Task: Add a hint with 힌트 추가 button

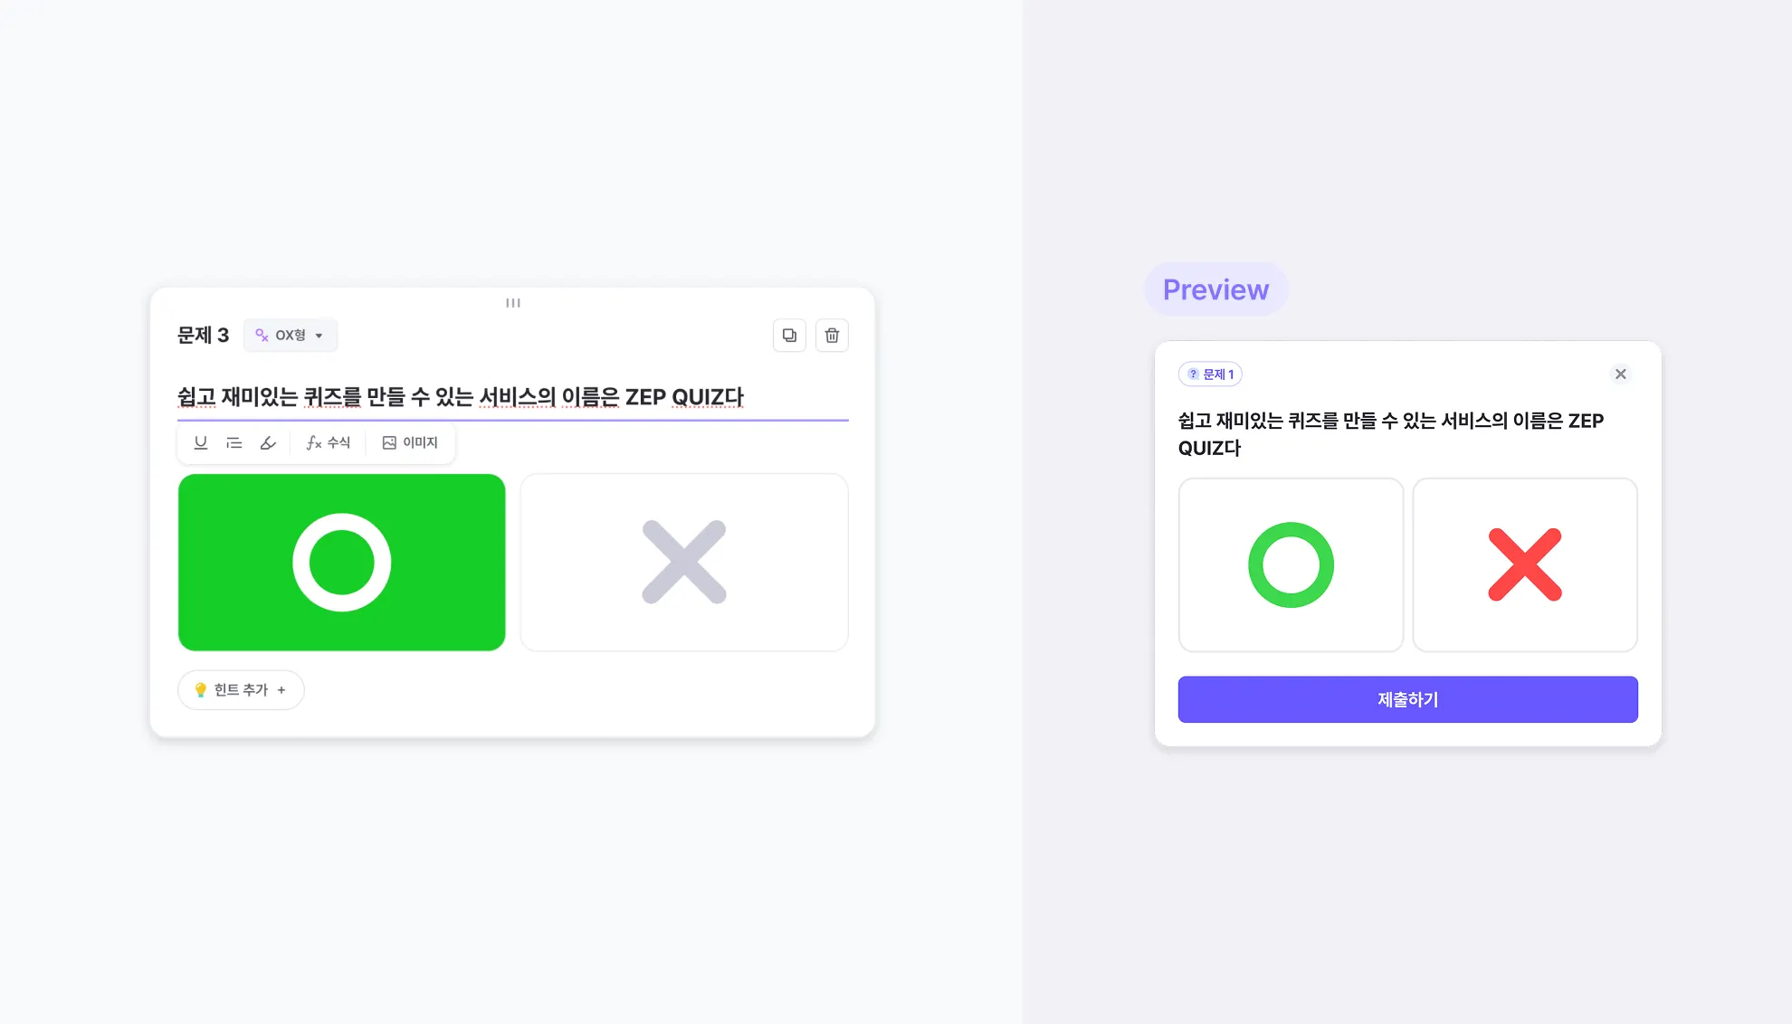Action: (x=241, y=690)
